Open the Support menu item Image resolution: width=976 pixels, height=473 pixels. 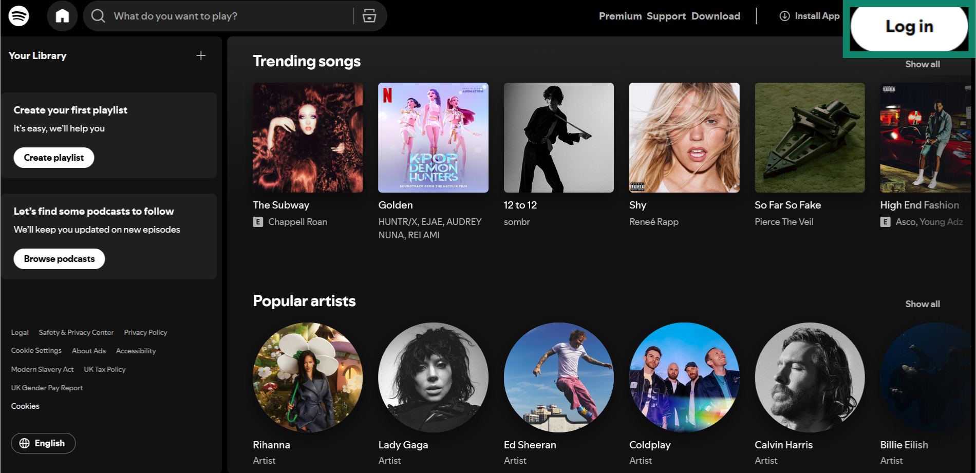coord(666,16)
